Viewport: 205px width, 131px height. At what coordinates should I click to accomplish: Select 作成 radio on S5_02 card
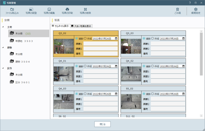coord(152,94)
